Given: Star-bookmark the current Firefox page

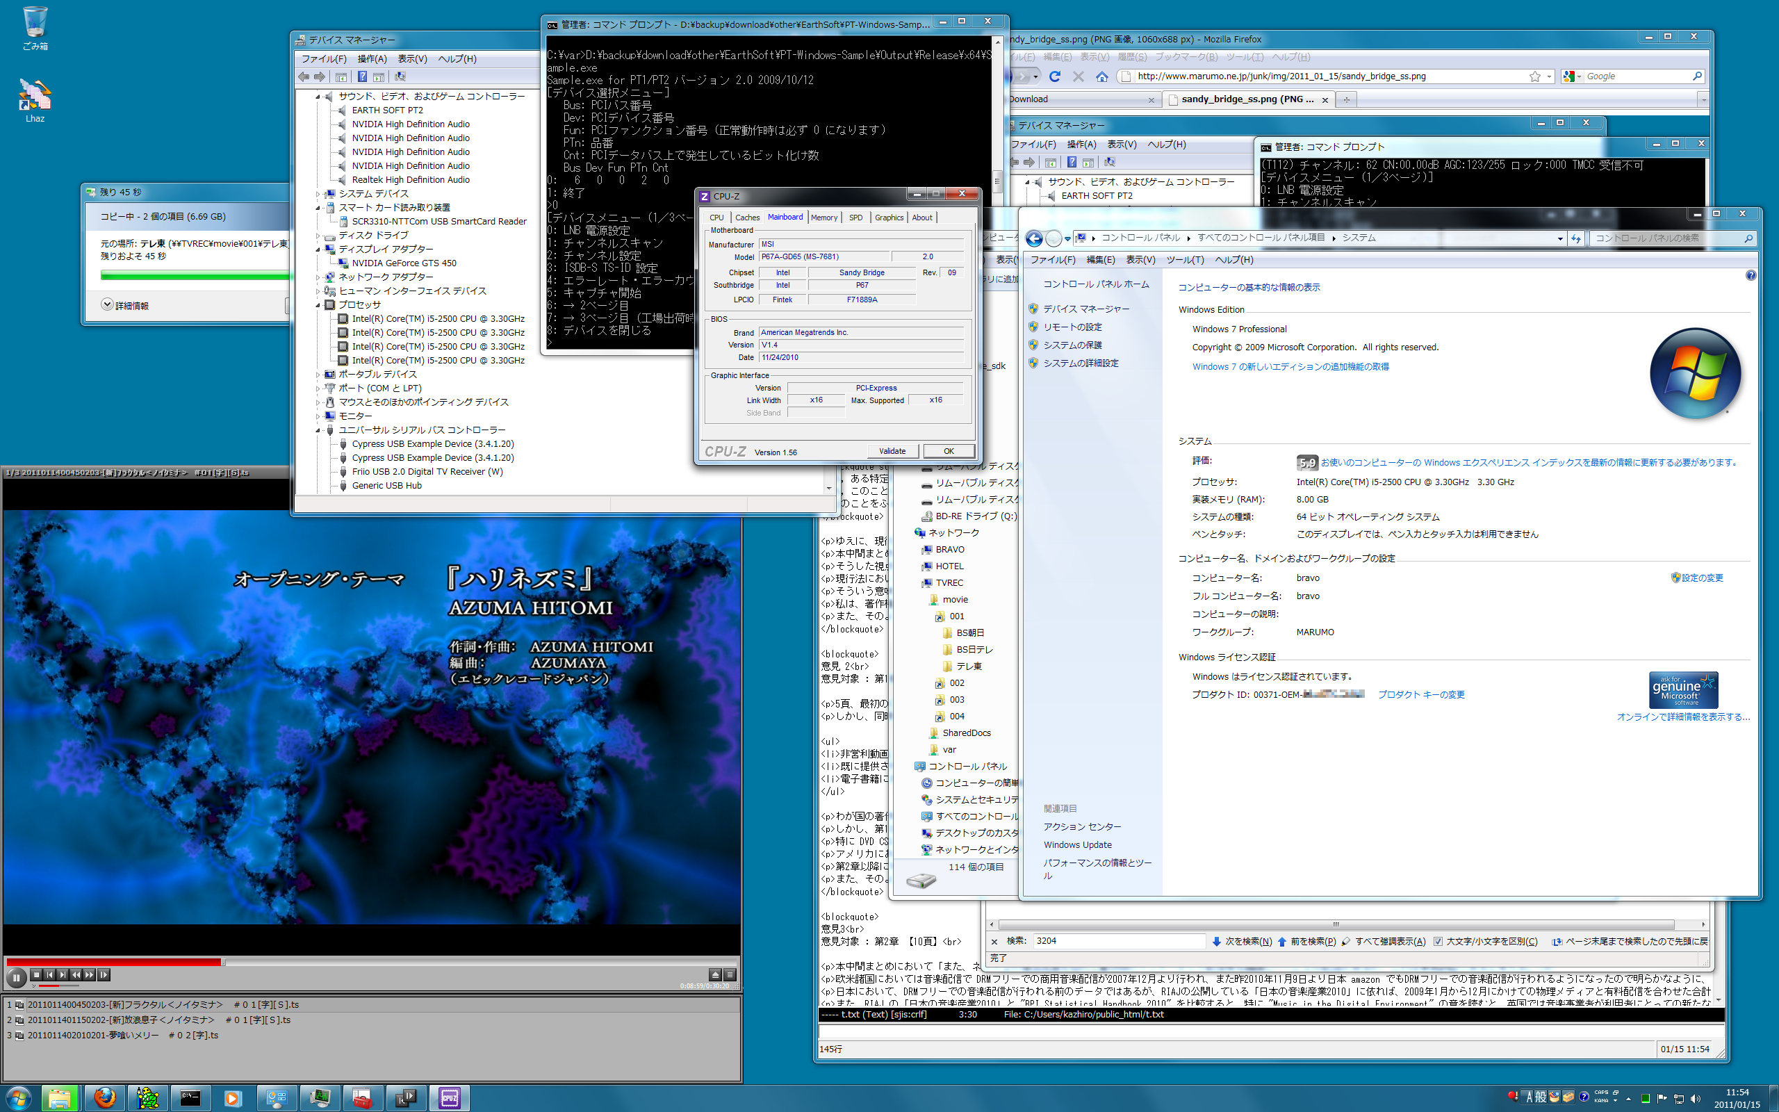Looking at the screenshot, I should click(1535, 76).
